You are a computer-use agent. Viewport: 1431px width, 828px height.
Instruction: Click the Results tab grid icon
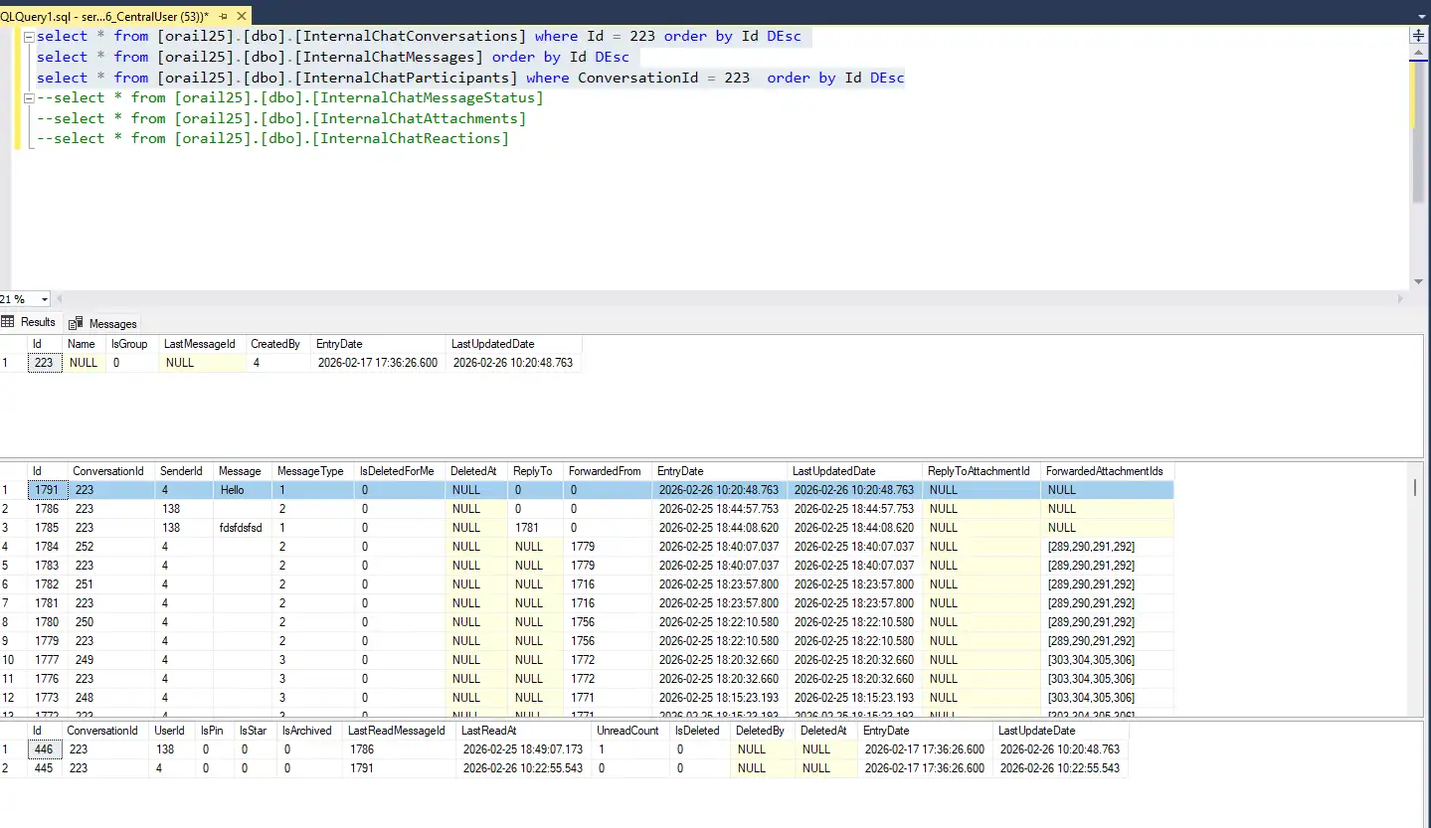click(x=8, y=322)
